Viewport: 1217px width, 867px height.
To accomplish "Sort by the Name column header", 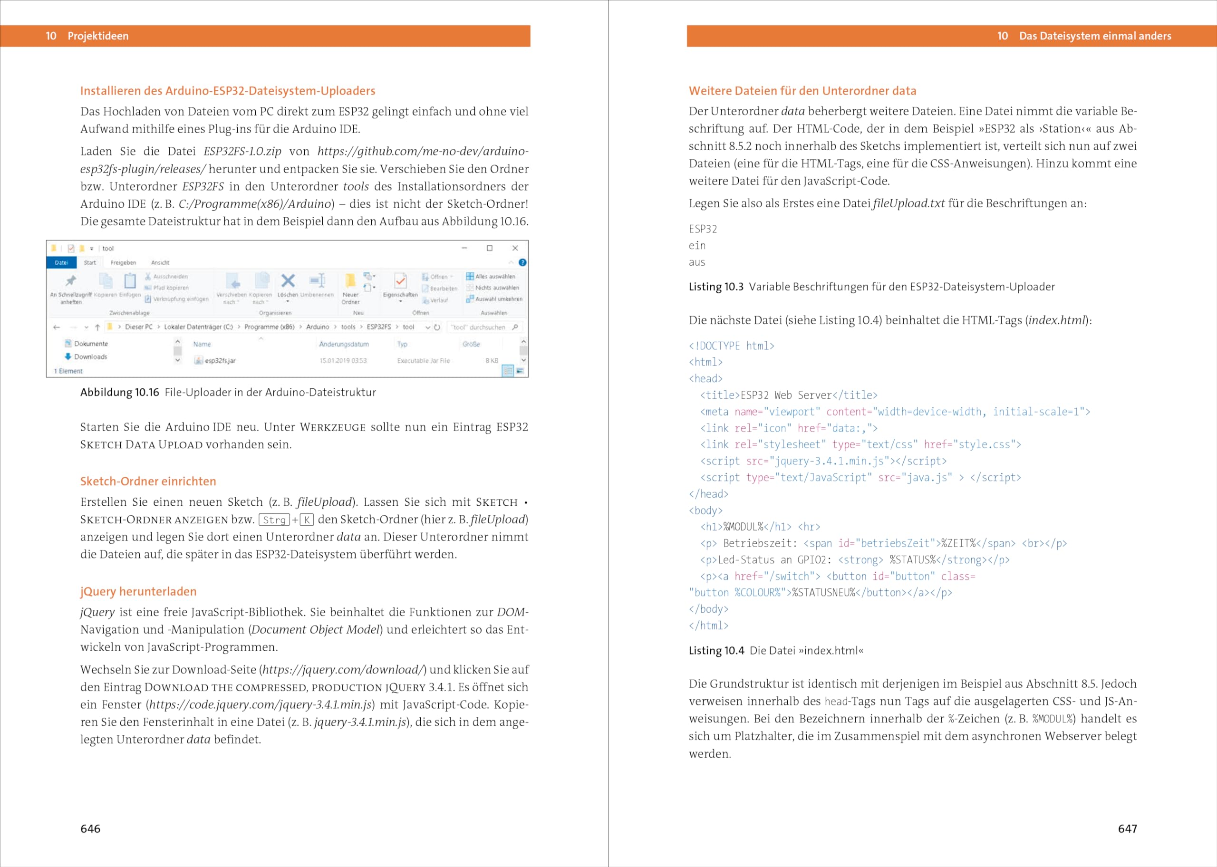I will 202,344.
